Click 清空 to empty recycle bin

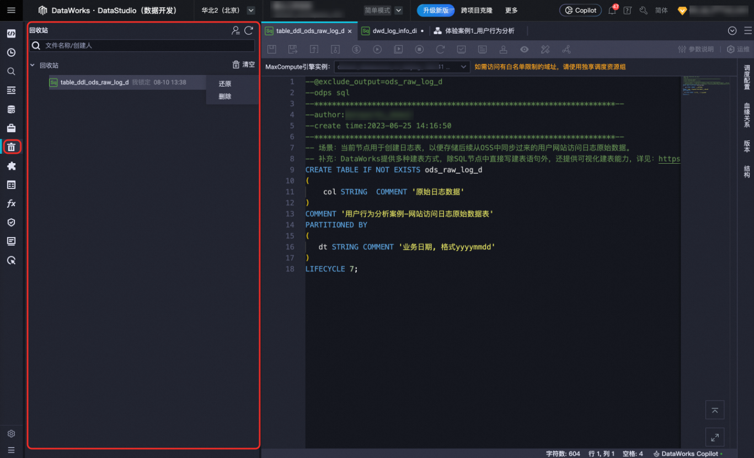click(x=243, y=64)
